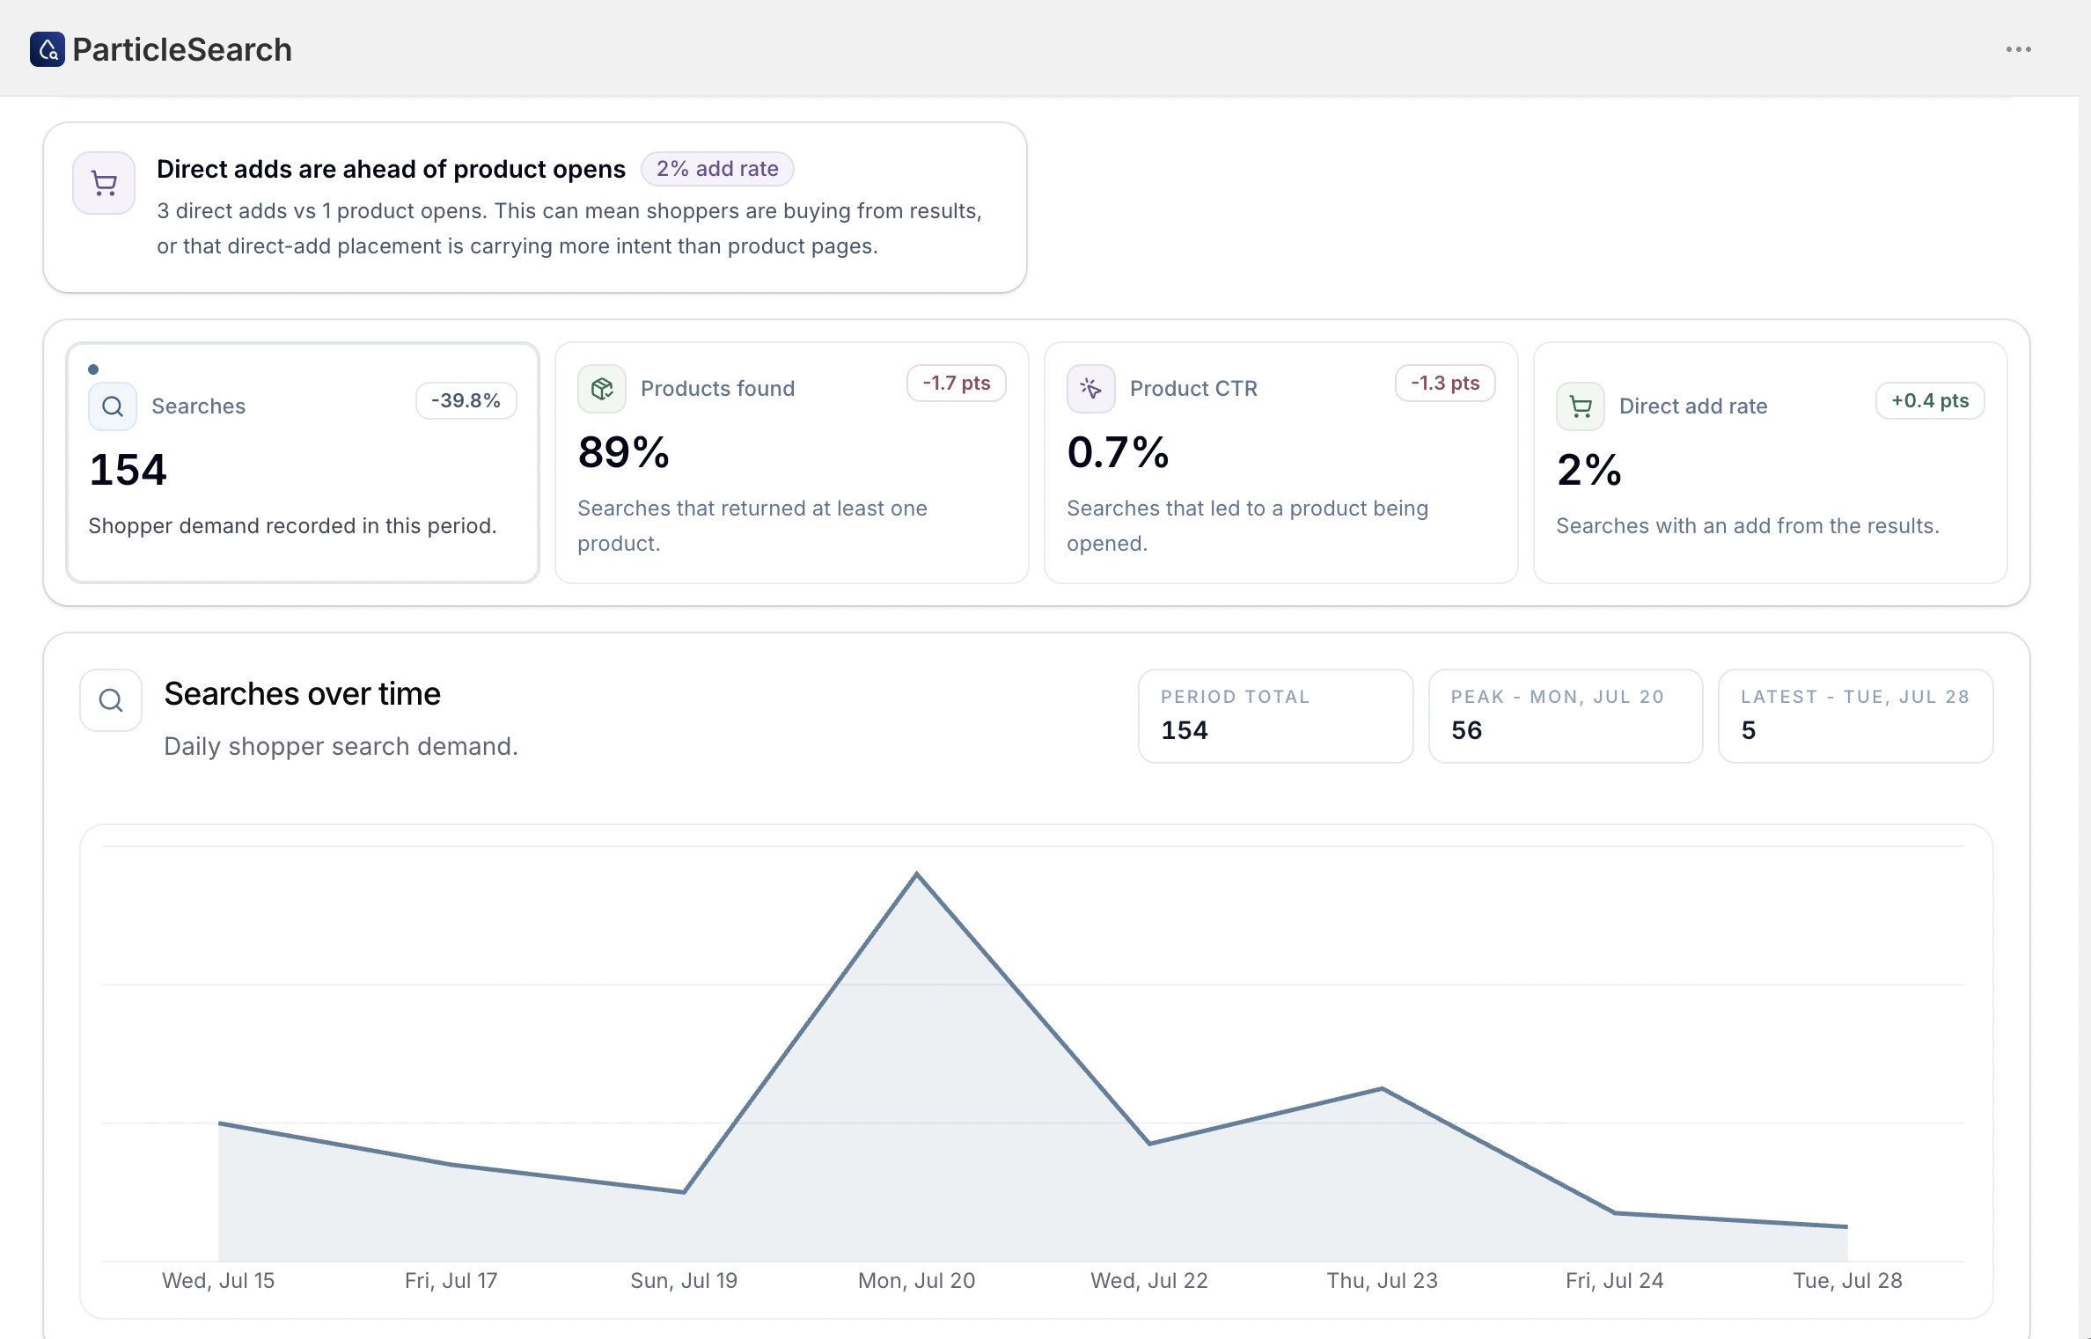Click the 'Fri, Jul 17' axis label

click(451, 1281)
